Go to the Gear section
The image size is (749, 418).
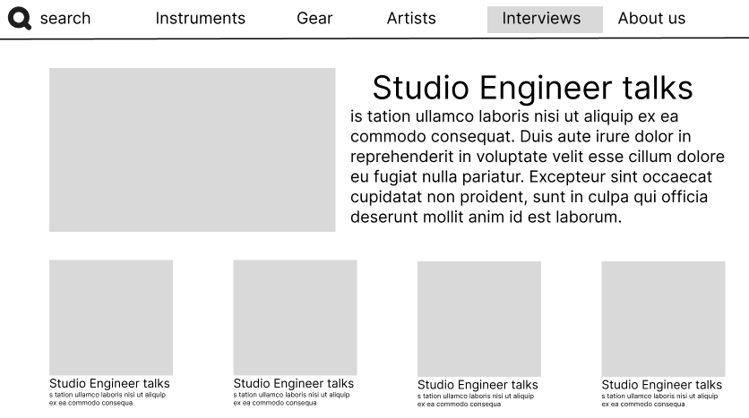(x=314, y=18)
